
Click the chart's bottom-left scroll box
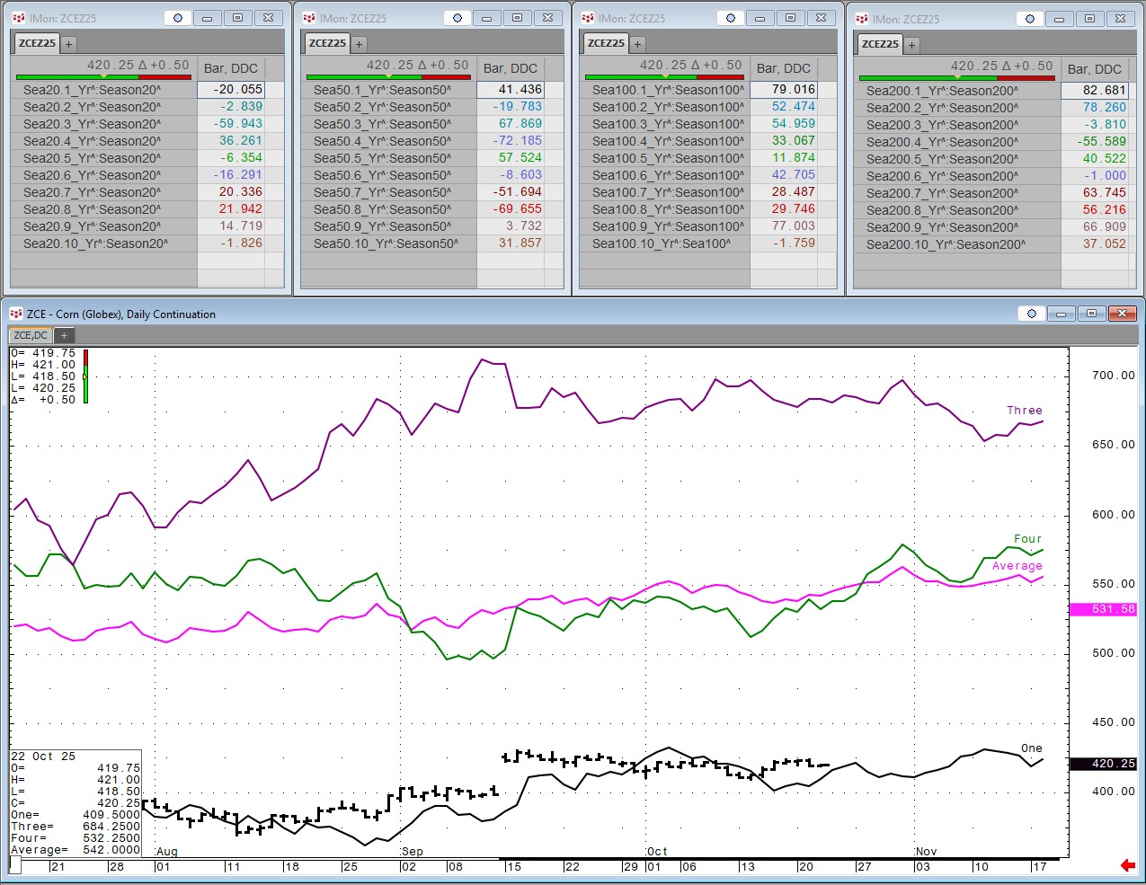15,864
